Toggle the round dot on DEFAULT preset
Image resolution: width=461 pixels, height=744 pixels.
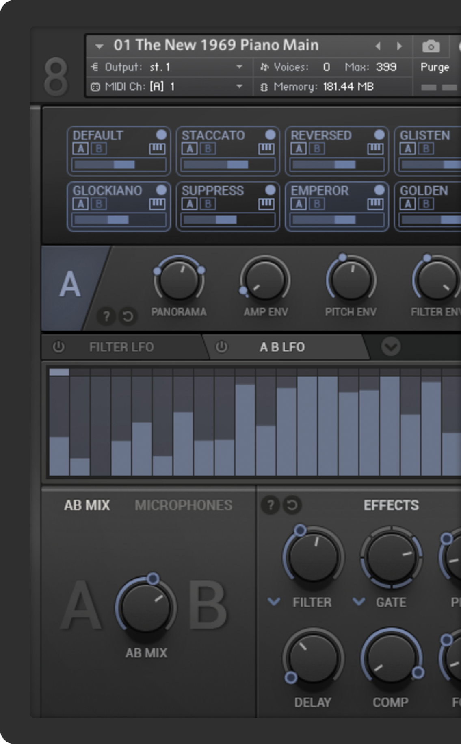(161, 135)
